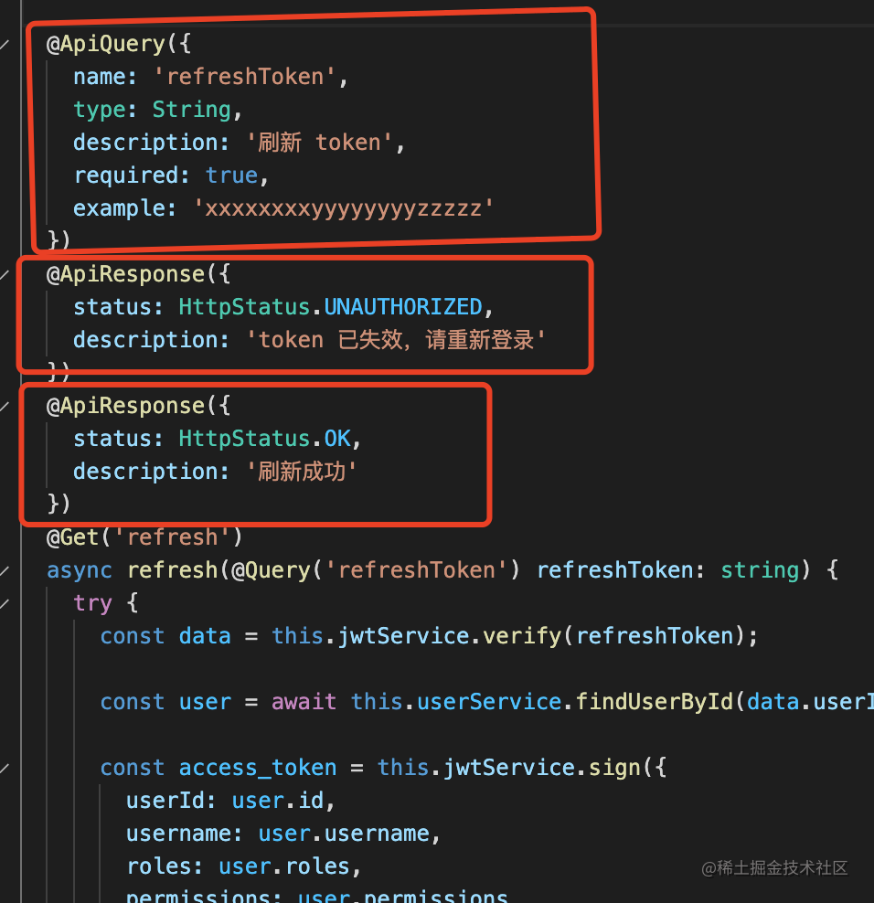
Task: Click the example string 'xxxxxxxxyyyyyyyyzzzzz'
Action: point(343,208)
